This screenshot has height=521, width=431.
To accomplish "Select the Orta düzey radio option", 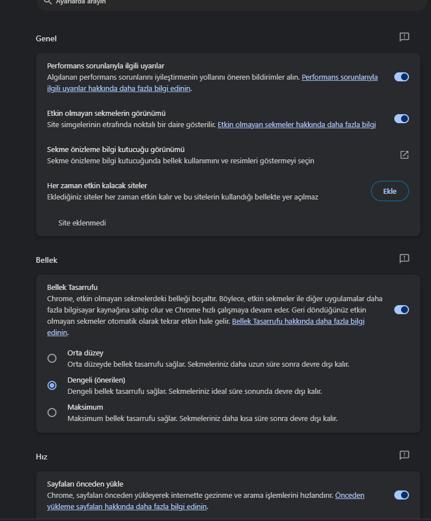I will click(x=52, y=358).
